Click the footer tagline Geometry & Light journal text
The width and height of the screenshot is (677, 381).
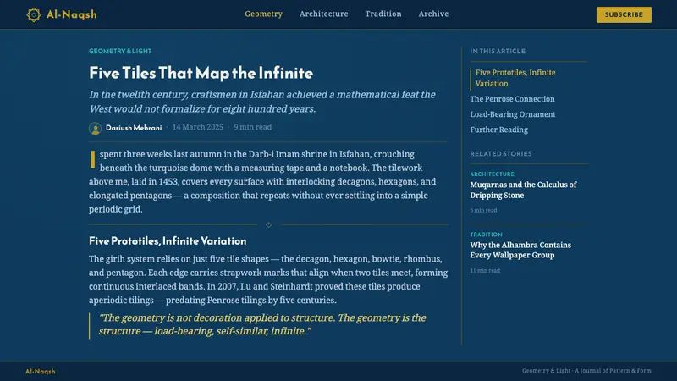[586, 371]
